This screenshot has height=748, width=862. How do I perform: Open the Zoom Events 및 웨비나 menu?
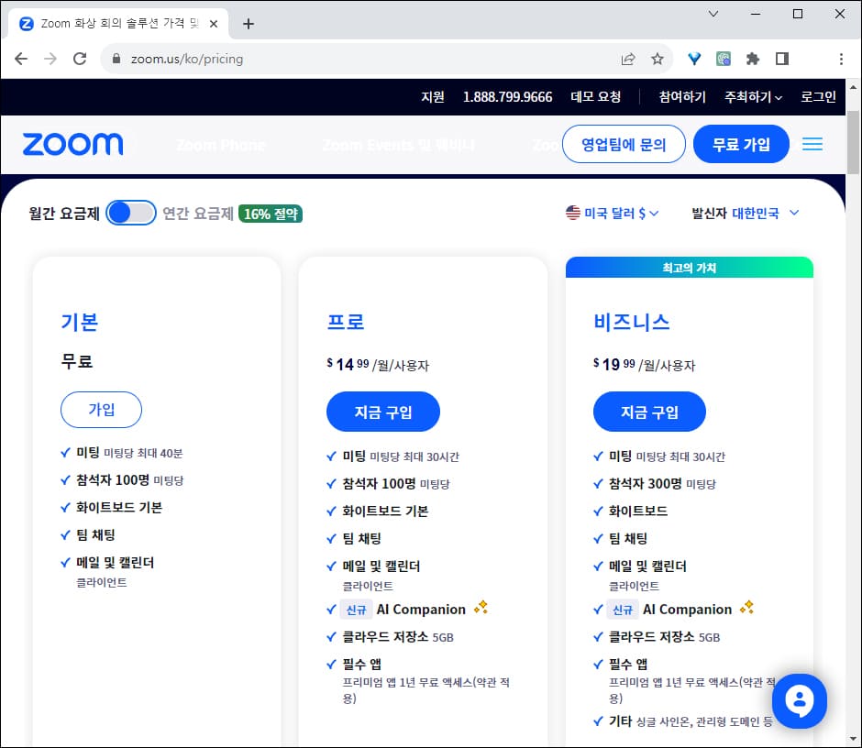[x=398, y=144]
